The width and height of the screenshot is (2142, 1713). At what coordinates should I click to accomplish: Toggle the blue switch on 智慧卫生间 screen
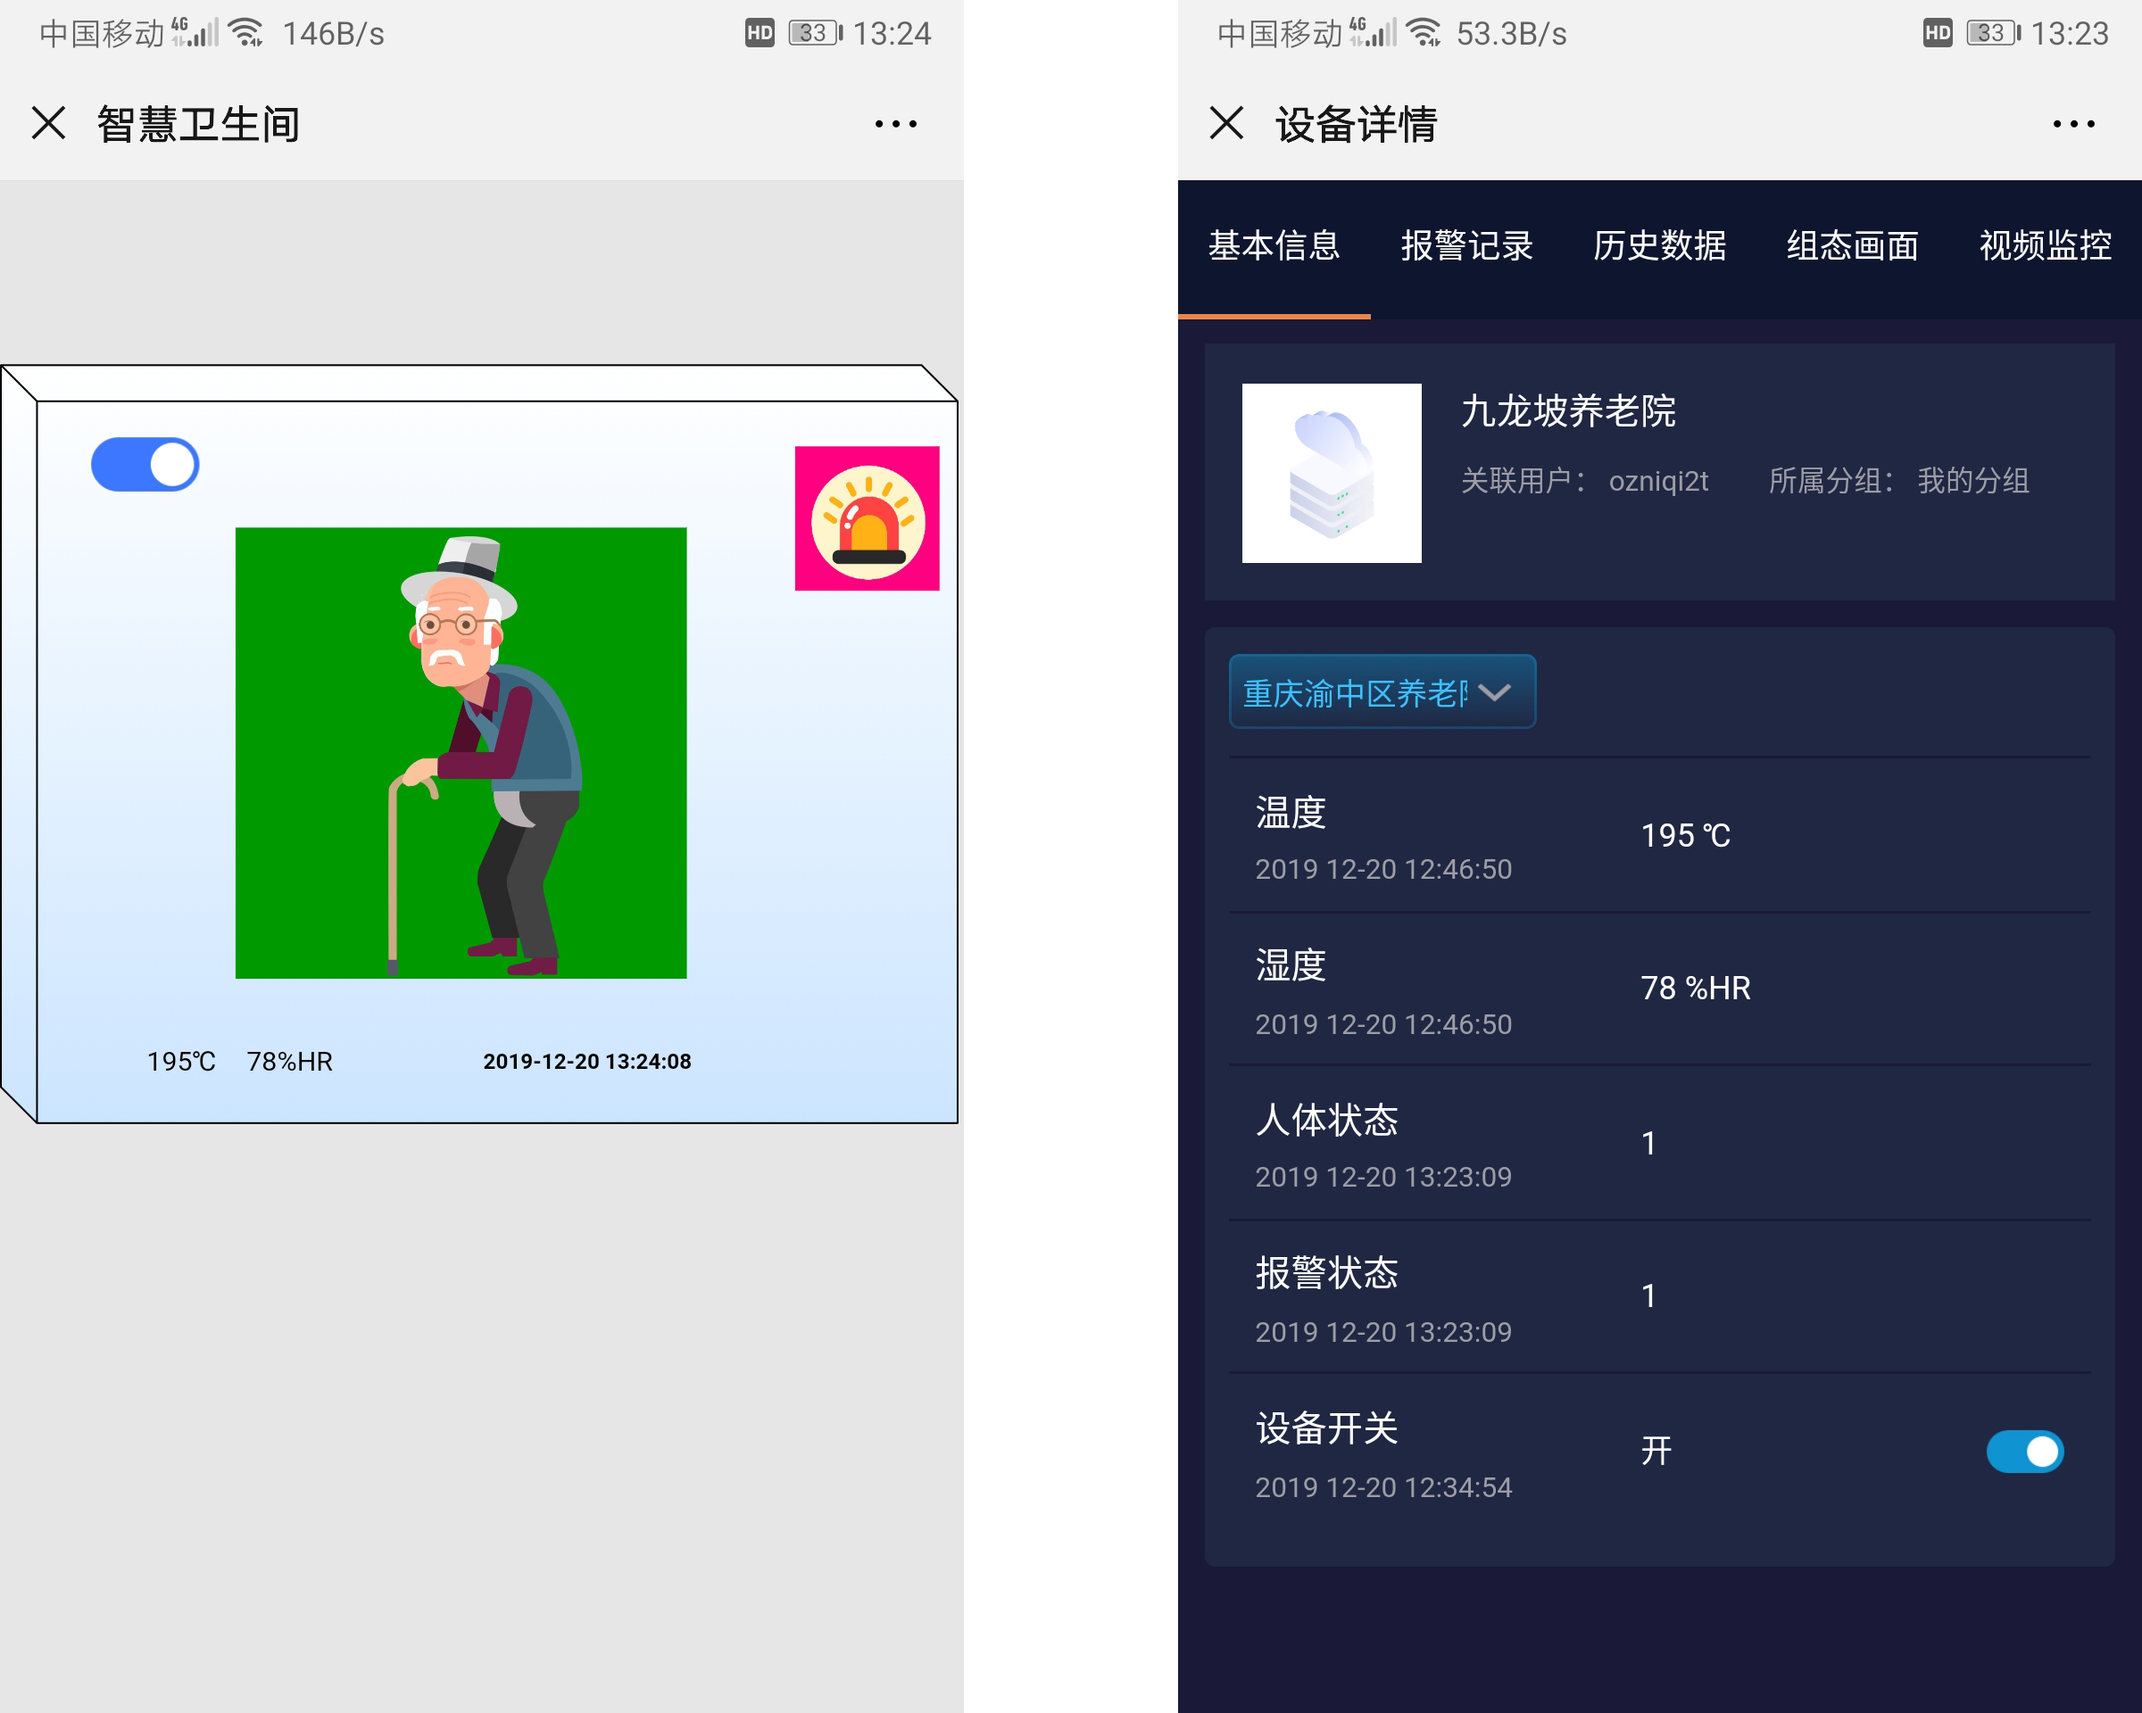145,463
